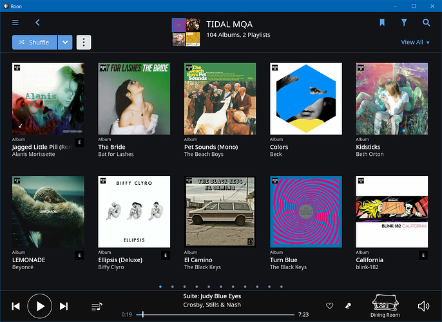The width and height of the screenshot is (442, 322).
Task: Click the Turn Blue album title
Action: point(283,260)
